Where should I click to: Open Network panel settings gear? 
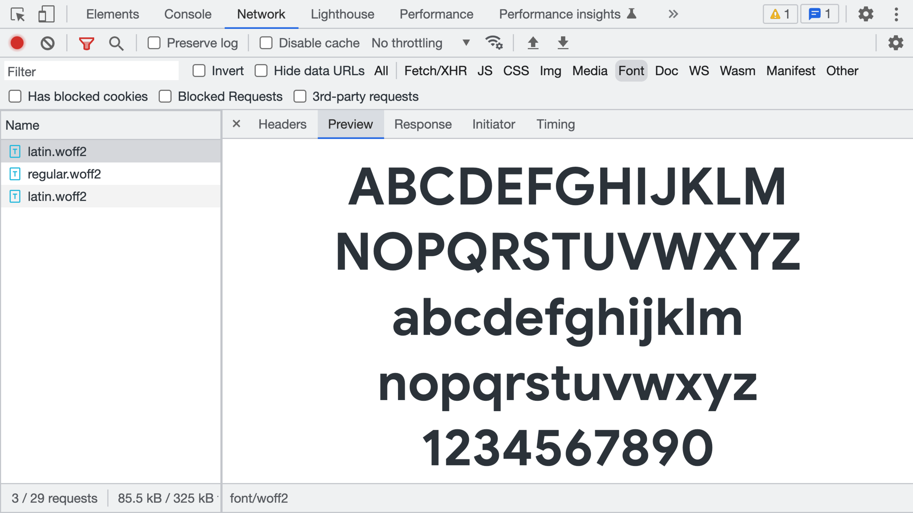(x=896, y=43)
